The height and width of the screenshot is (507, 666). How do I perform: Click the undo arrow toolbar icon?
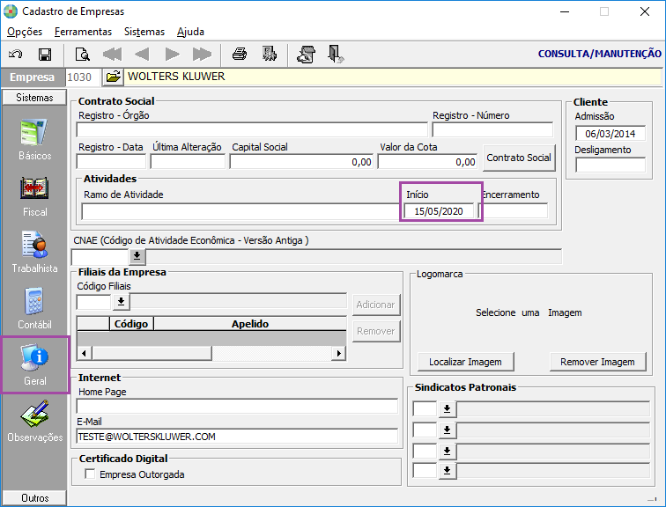pyautogui.click(x=15, y=55)
